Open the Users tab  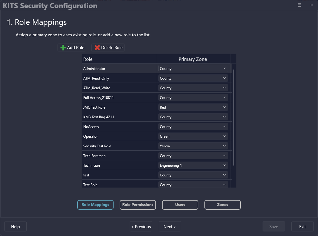(180, 205)
